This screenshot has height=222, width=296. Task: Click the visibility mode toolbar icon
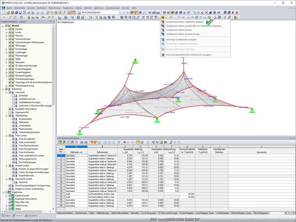(162, 18)
